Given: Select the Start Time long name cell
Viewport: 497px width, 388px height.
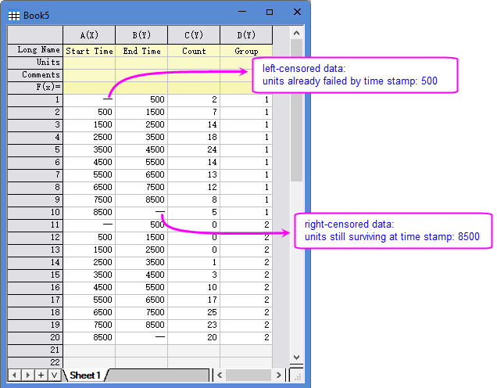Looking at the screenshot, I should click(89, 51).
